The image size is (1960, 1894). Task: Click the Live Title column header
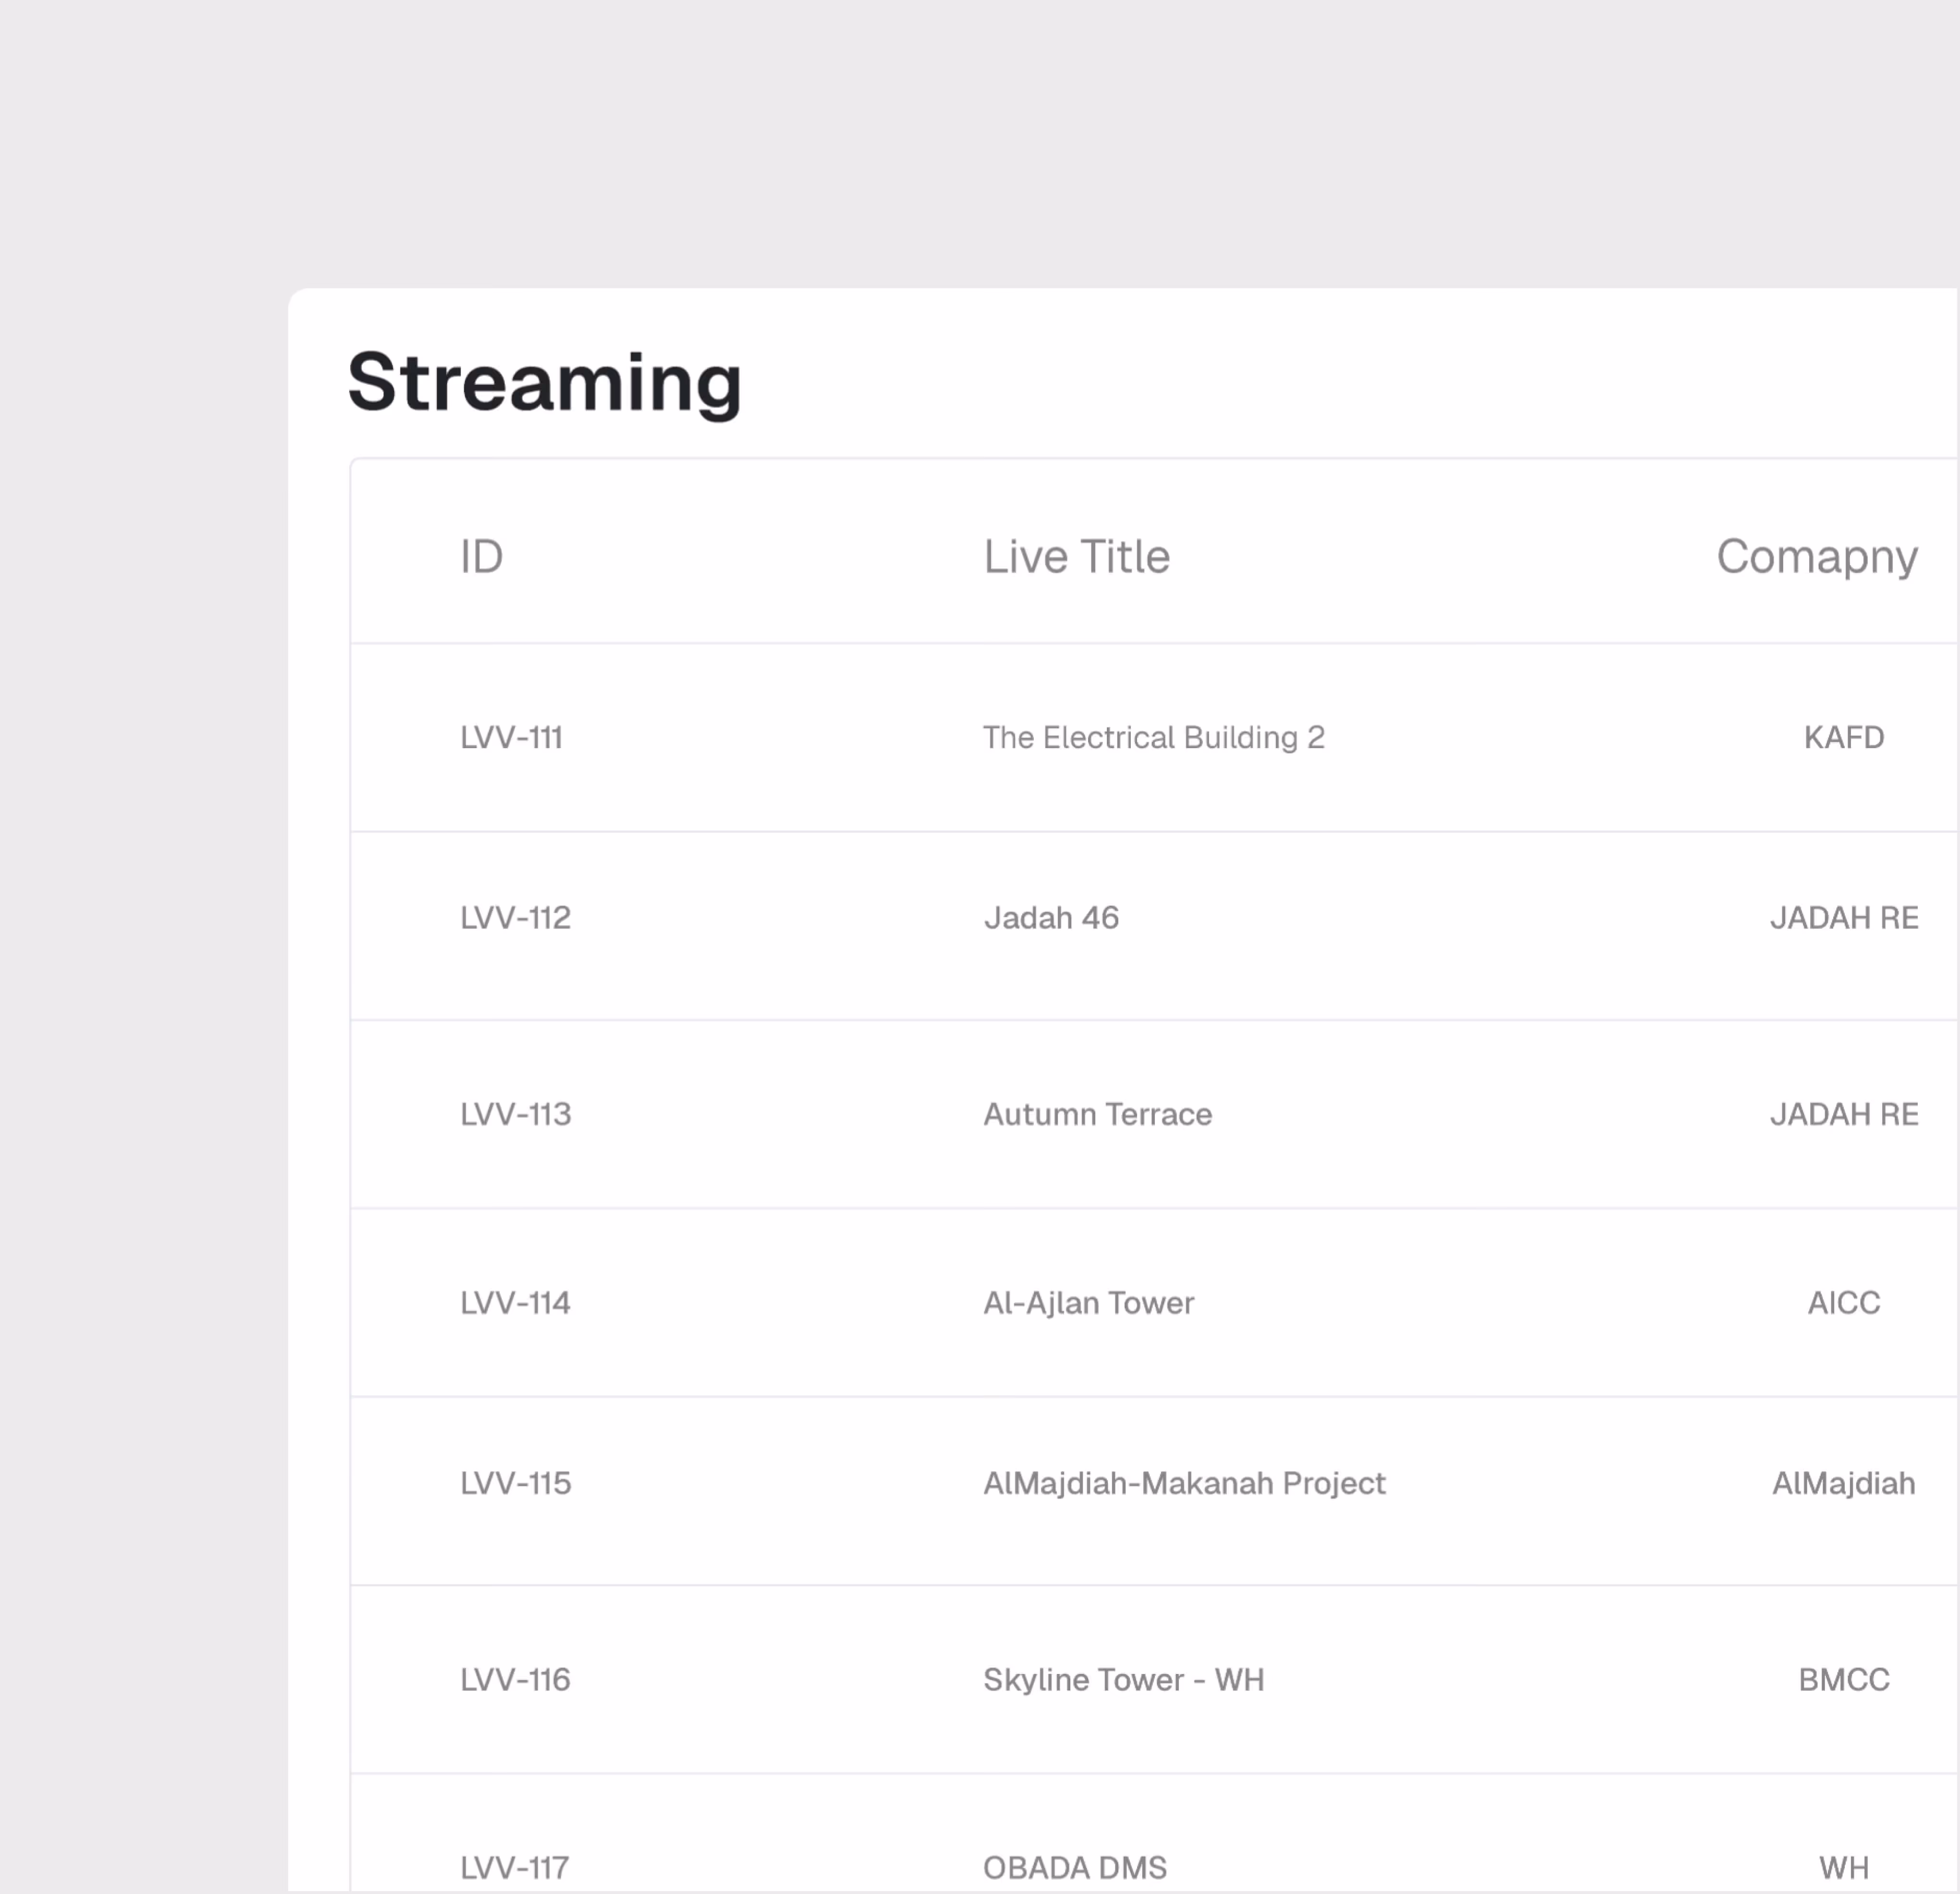(x=1076, y=556)
